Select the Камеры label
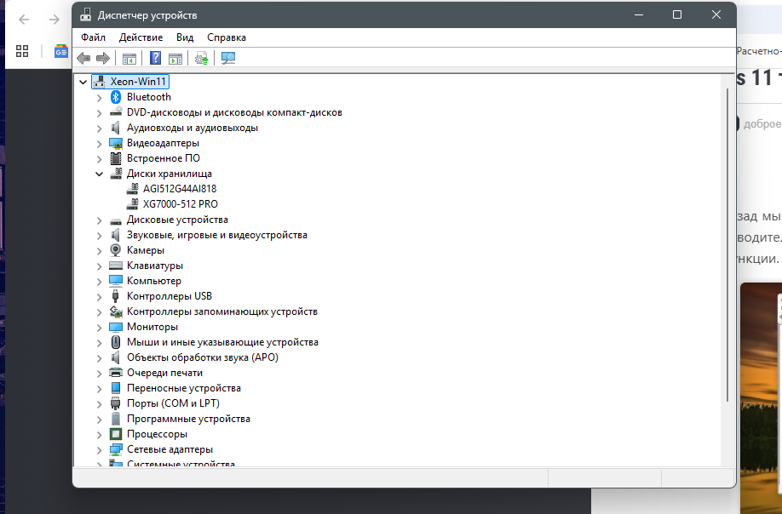Image resolution: width=782 pixels, height=514 pixels. click(x=145, y=250)
